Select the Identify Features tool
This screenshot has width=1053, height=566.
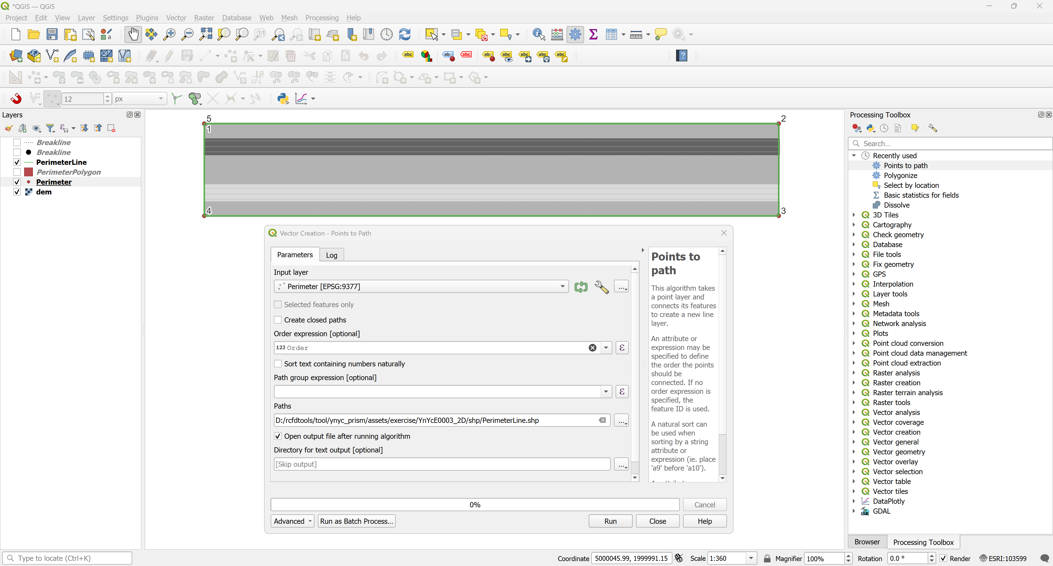pyautogui.click(x=539, y=34)
